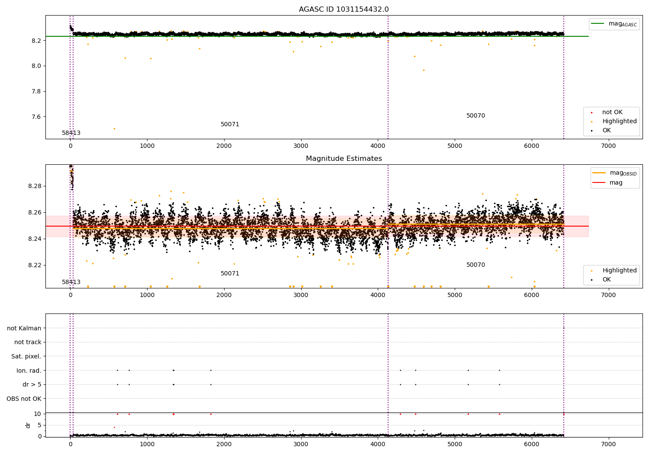Click the 'Sat. pixel.' y-axis label
649x454 pixels.
[26, 357]
